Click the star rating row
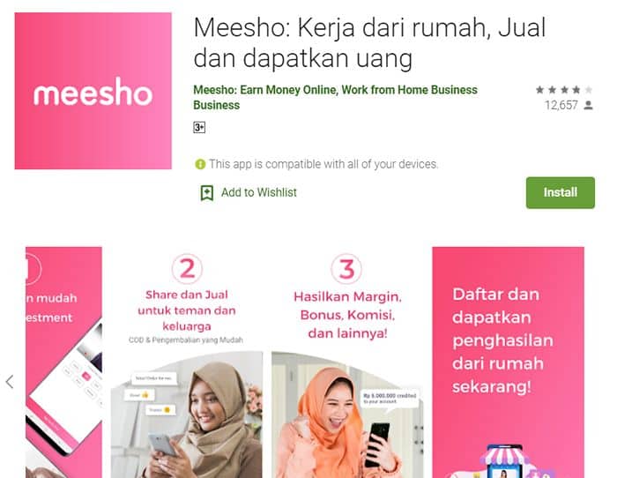This screenshot has width=617, height=478. tap(564, 90)
